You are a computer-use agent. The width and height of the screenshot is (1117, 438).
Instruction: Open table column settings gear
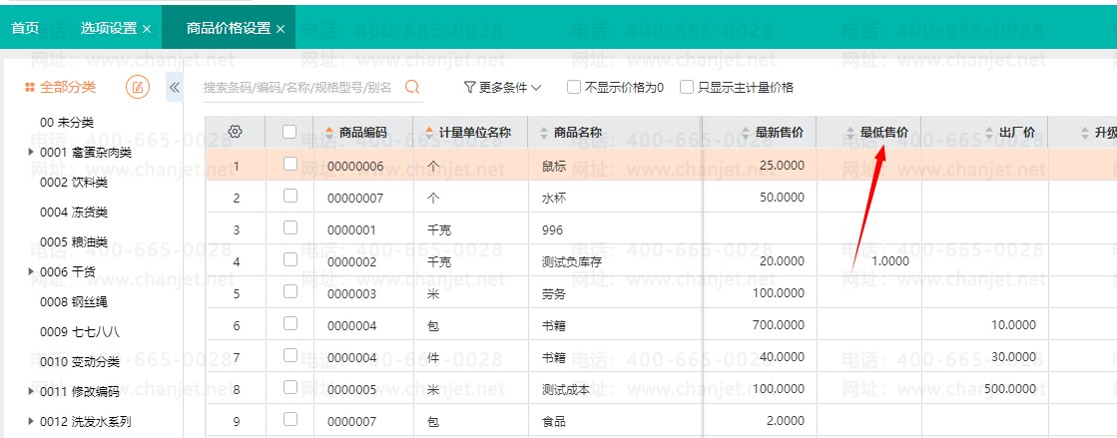tap(236, 131)
